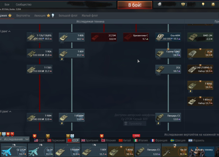Click the blue bulb badge above Исследования
The height and width of the screenshot is (157, 219).
(4, 134)
